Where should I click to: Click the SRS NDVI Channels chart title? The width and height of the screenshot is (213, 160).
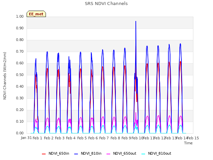(x=106, y=4)
